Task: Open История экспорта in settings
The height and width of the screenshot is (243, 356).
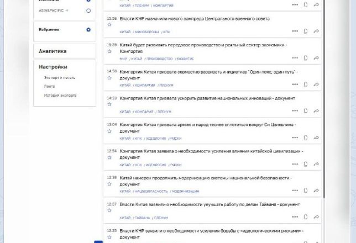Action: [60, 95]
